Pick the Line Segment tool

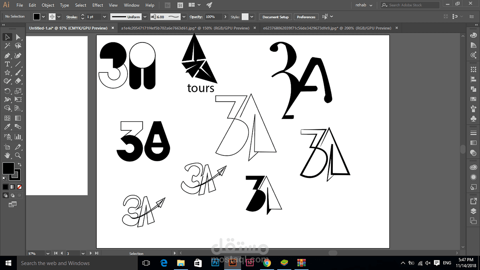[18, 64]
